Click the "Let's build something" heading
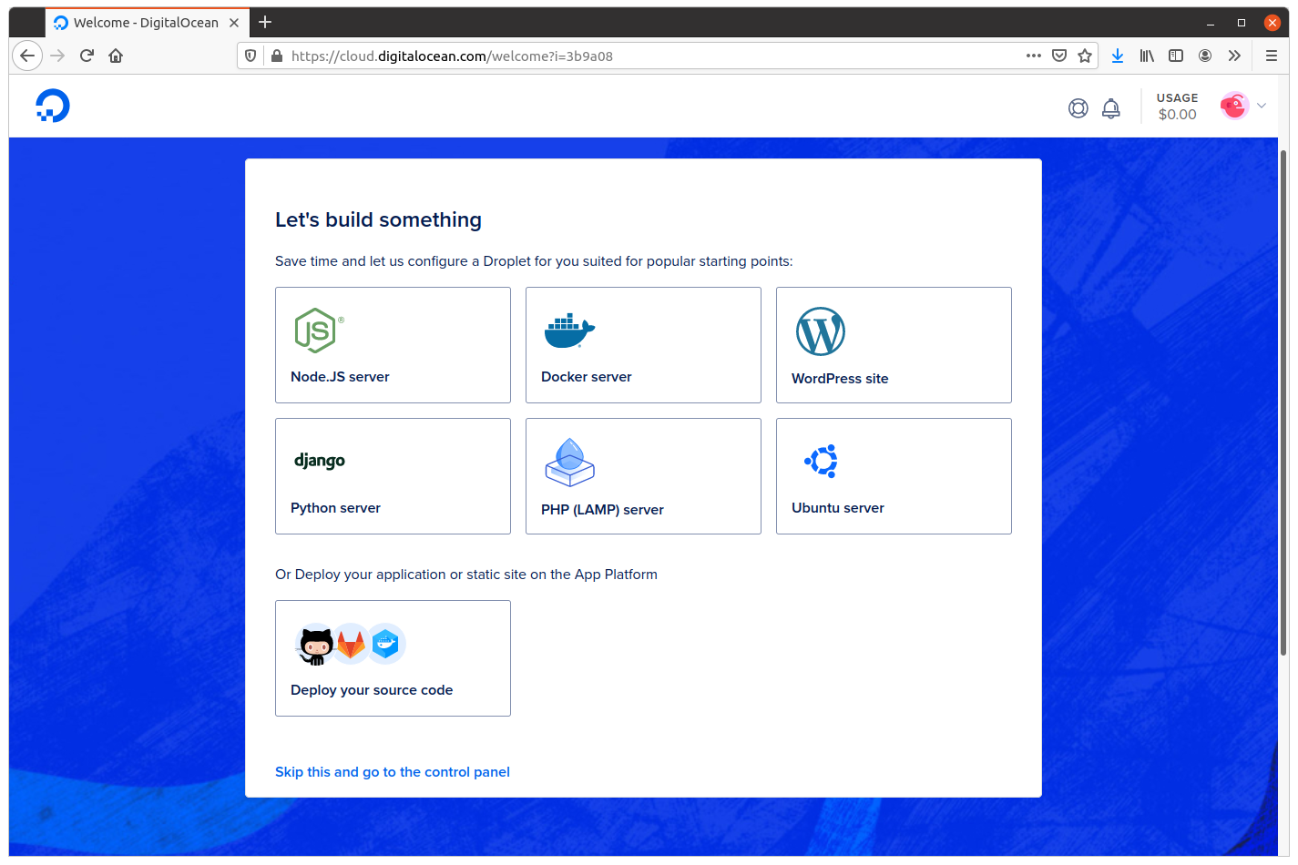 (x=378, y=219)
